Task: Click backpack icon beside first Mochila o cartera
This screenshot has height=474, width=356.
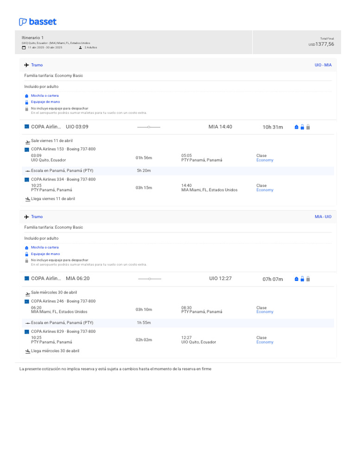Action: 26,96
